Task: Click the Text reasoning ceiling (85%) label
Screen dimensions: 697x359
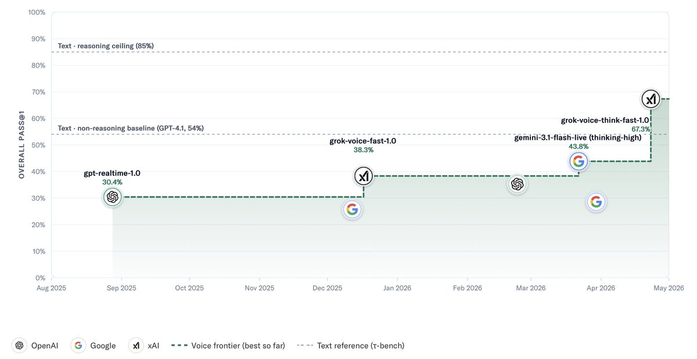Action: tap(106, 46)
